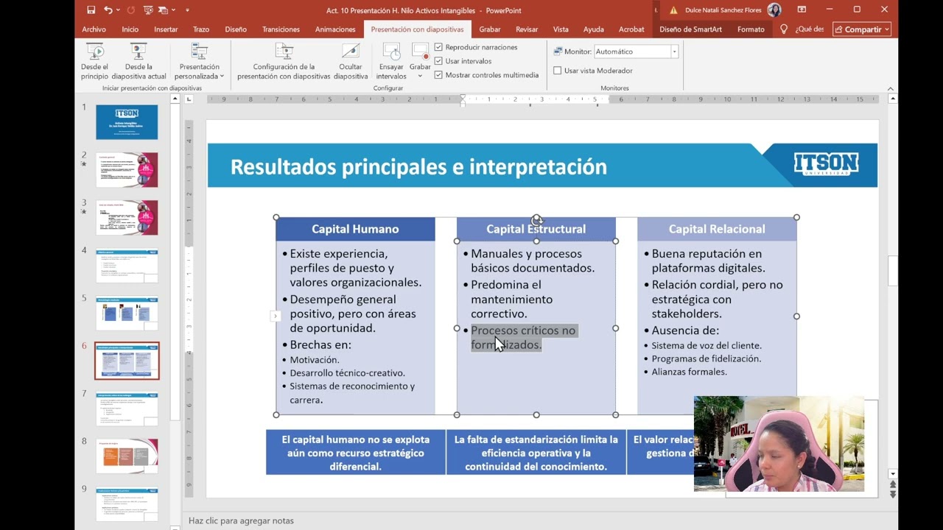943x530 pixels.
Task: Click the warning triangle icon near user name
Action: point(673,10)
